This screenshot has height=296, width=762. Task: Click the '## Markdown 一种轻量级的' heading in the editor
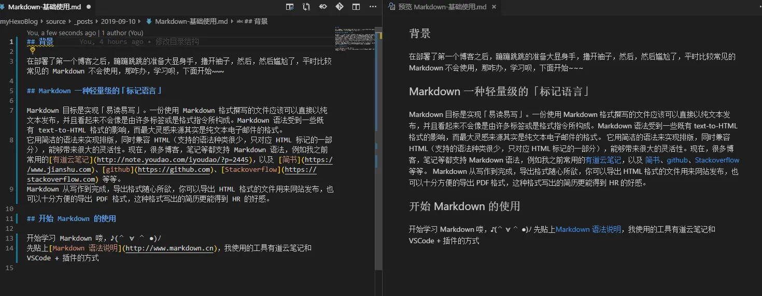click(x=95, y=91)
